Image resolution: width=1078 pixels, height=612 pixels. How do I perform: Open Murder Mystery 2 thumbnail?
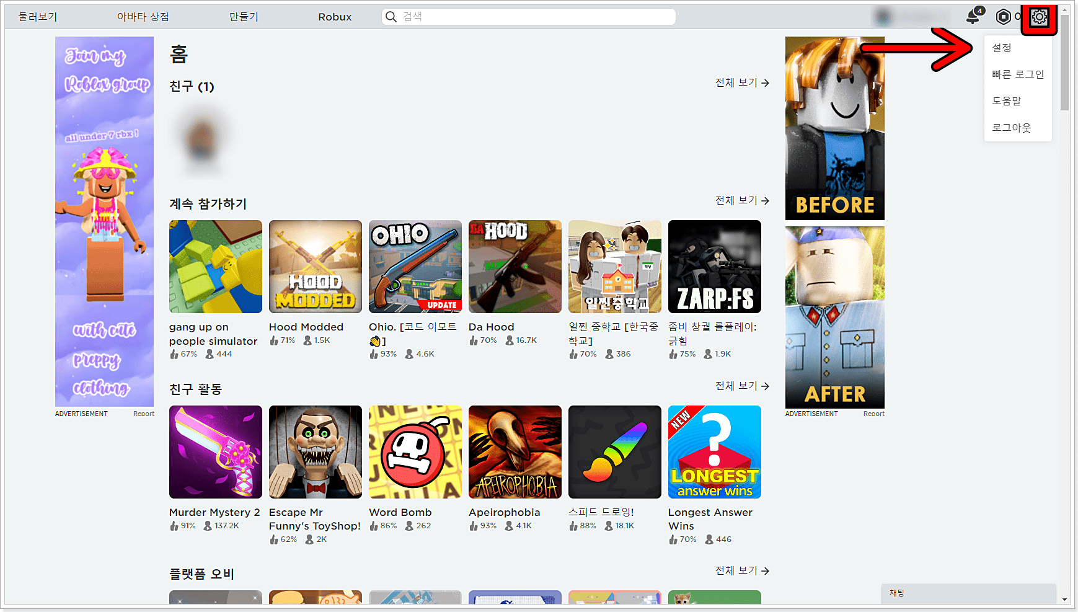pos(216,452)
